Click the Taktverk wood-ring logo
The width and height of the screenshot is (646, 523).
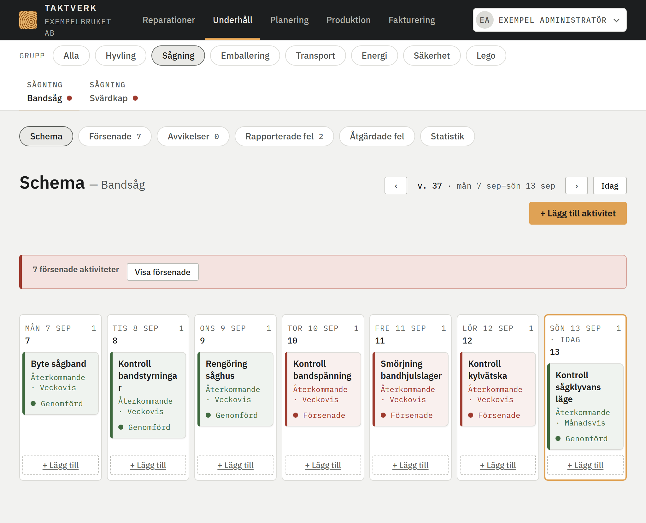pos(28,20)
